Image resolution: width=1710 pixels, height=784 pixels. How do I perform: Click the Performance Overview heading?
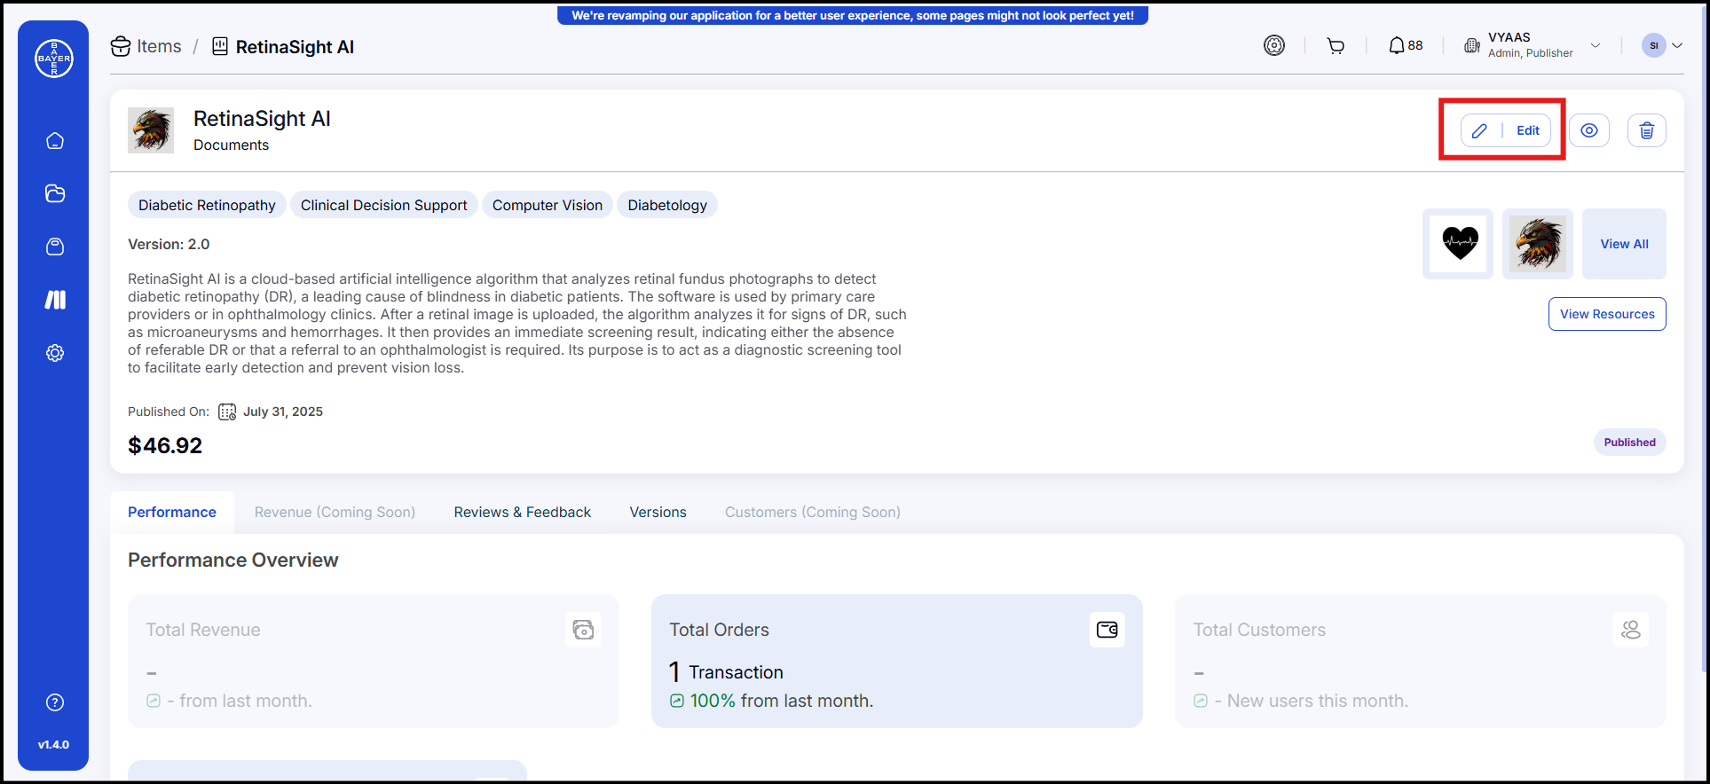[233, 560]
